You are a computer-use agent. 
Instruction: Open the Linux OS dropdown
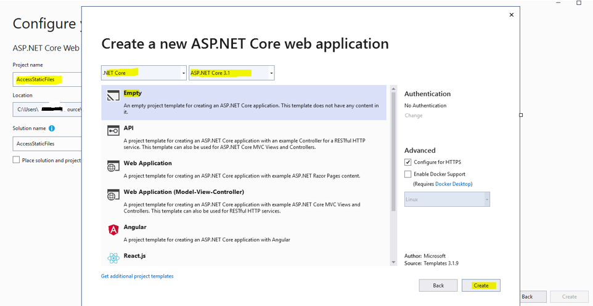(486, 199)
